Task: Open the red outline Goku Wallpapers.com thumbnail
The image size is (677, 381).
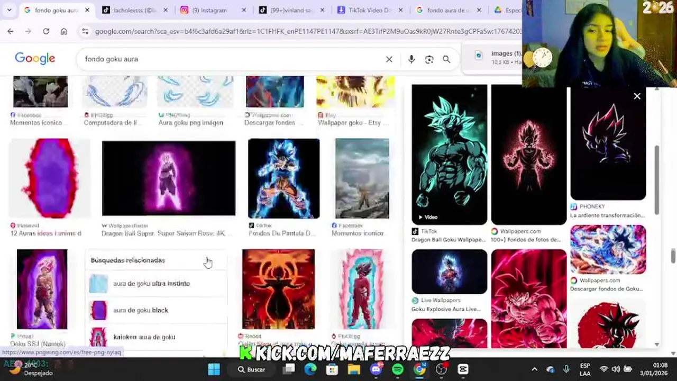Action: tap(529, 154)
